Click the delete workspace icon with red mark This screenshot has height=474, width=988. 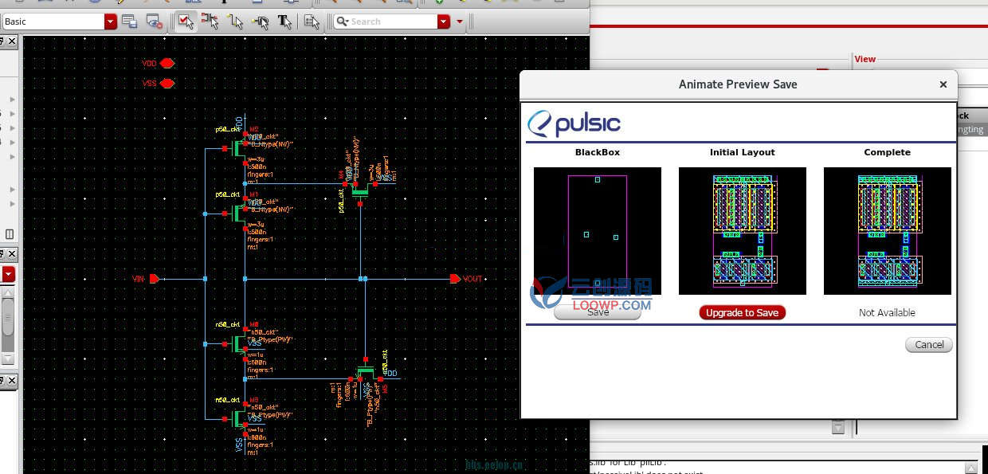pos(154,22)
